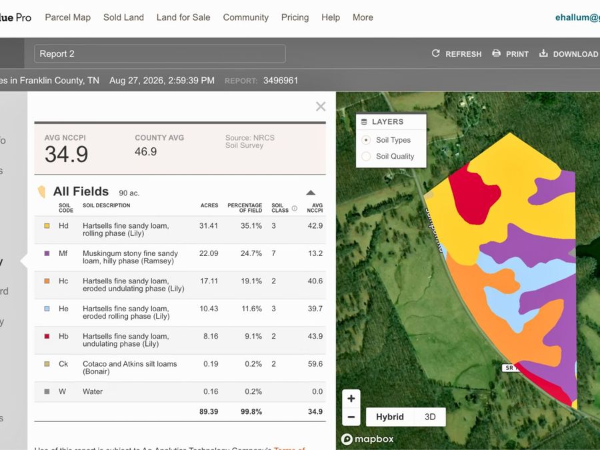Click the Hartsells rolling phase (Lily) description
This screenshot has height=450, width=600.
[126, 229]
